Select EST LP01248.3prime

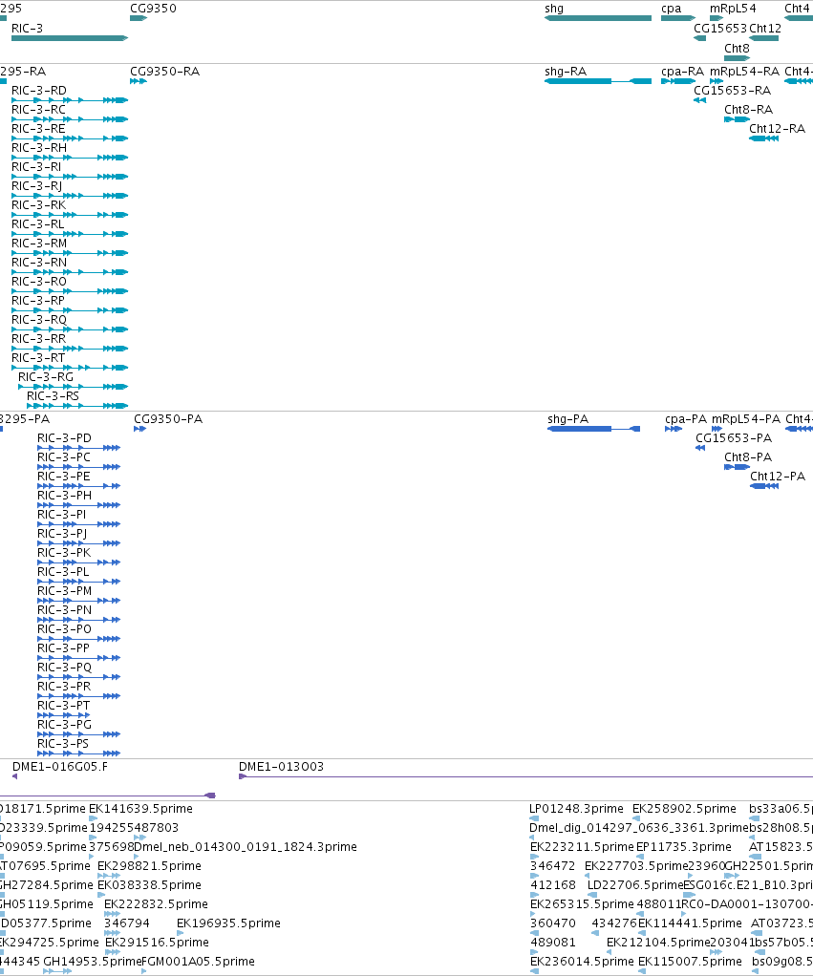coord(576,809)
